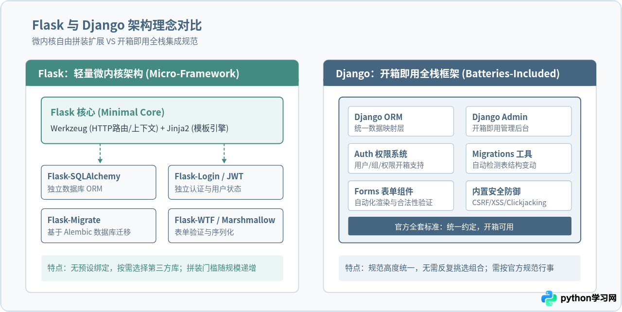
Task: Click "自动检测表结构变动" text
Action: click(504, 165)
